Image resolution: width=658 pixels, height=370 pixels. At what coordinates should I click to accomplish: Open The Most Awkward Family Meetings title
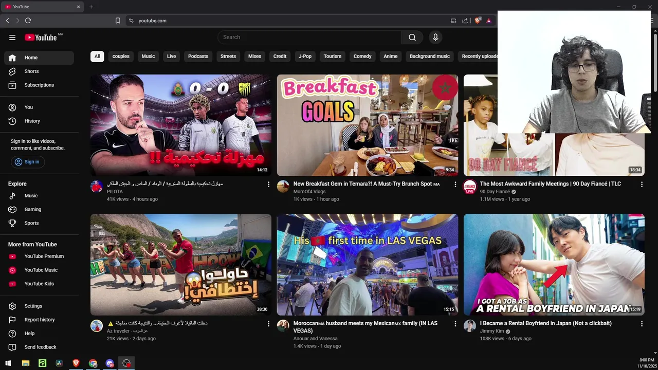tap(551, 184)
